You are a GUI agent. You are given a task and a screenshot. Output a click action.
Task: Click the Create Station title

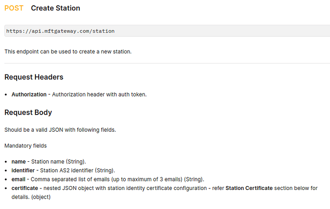coord(55,8)
